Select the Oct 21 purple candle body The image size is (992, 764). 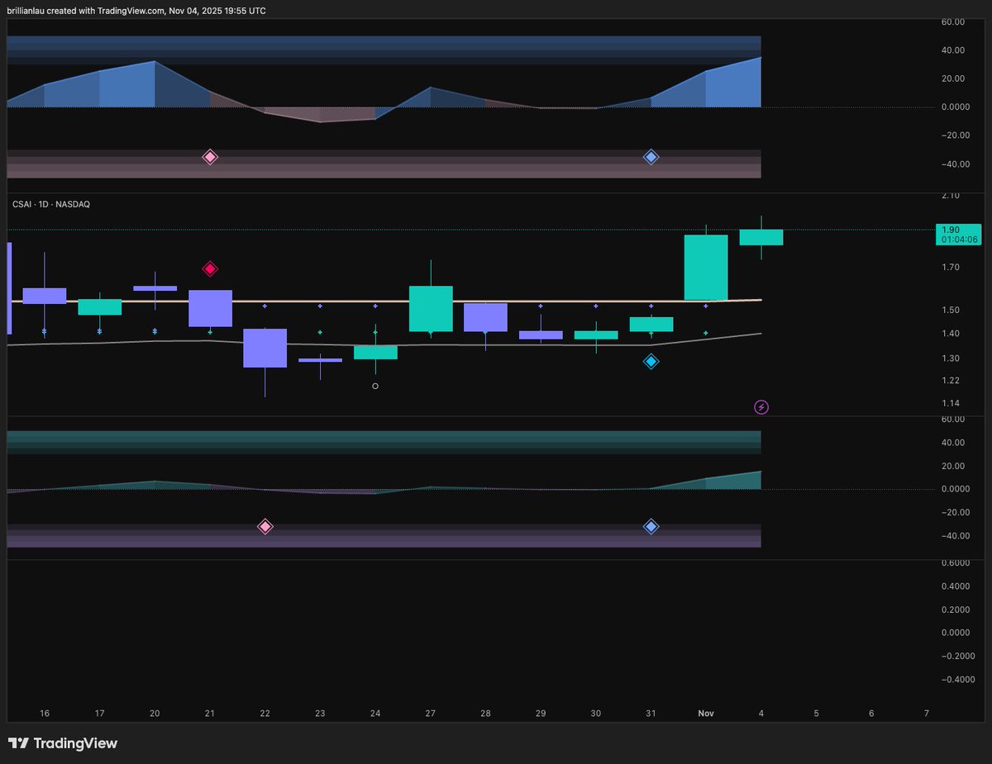click(x=210, y=308)
